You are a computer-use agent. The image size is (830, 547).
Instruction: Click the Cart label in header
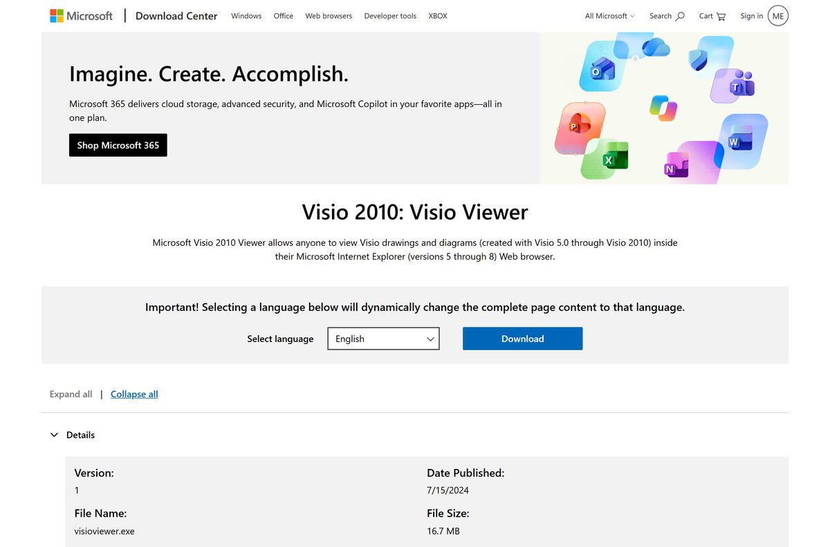705,16
